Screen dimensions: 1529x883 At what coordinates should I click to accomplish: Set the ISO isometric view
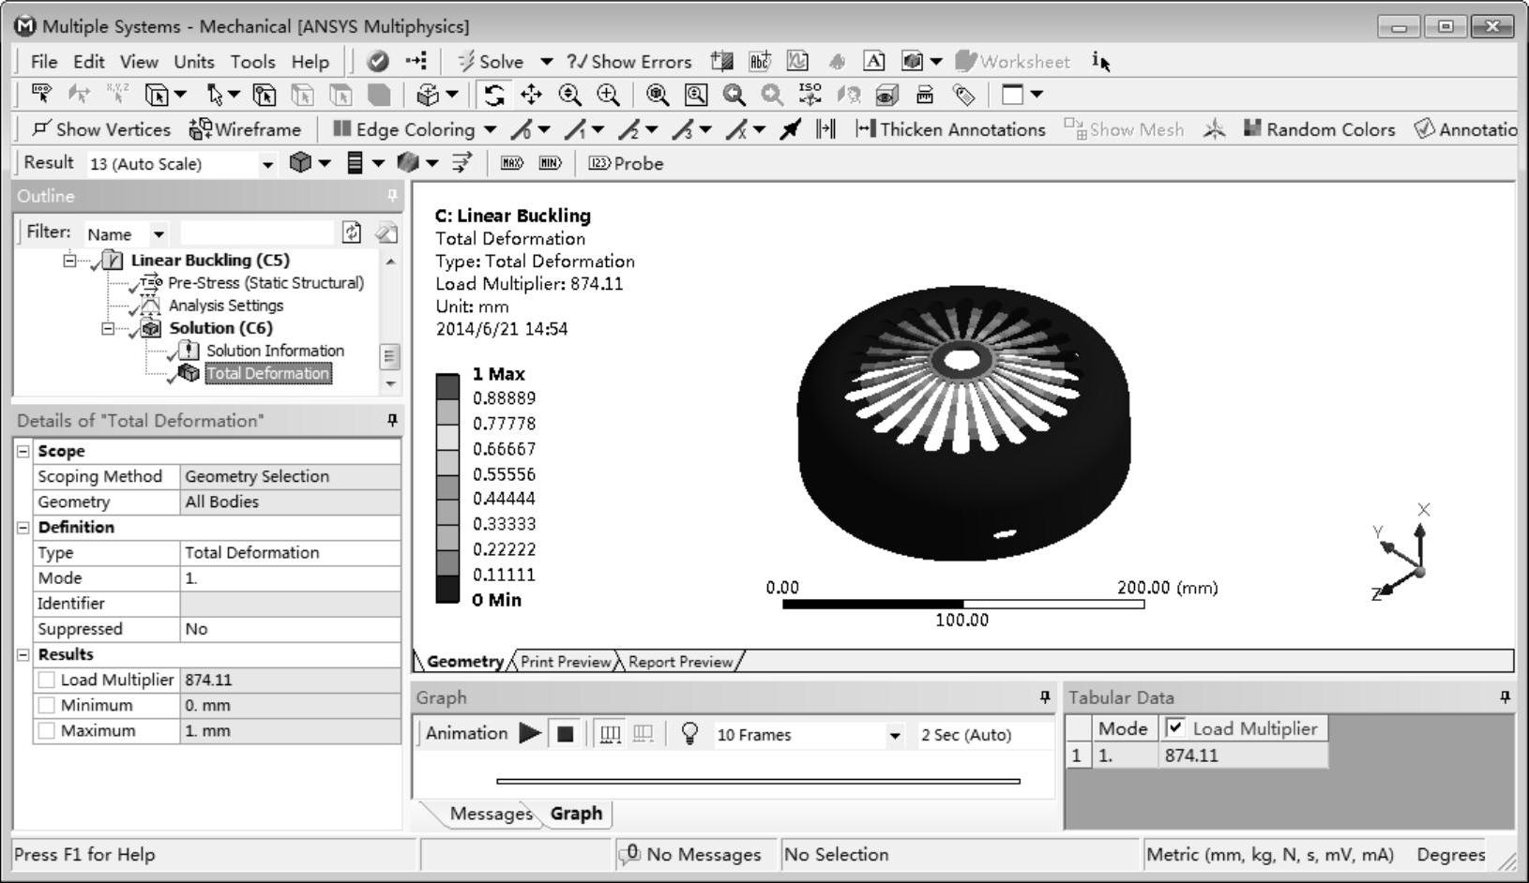(x=810, y=95)
